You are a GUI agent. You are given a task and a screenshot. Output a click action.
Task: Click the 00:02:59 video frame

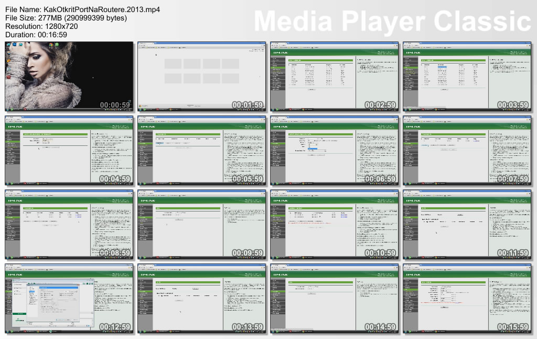(335, 76)
